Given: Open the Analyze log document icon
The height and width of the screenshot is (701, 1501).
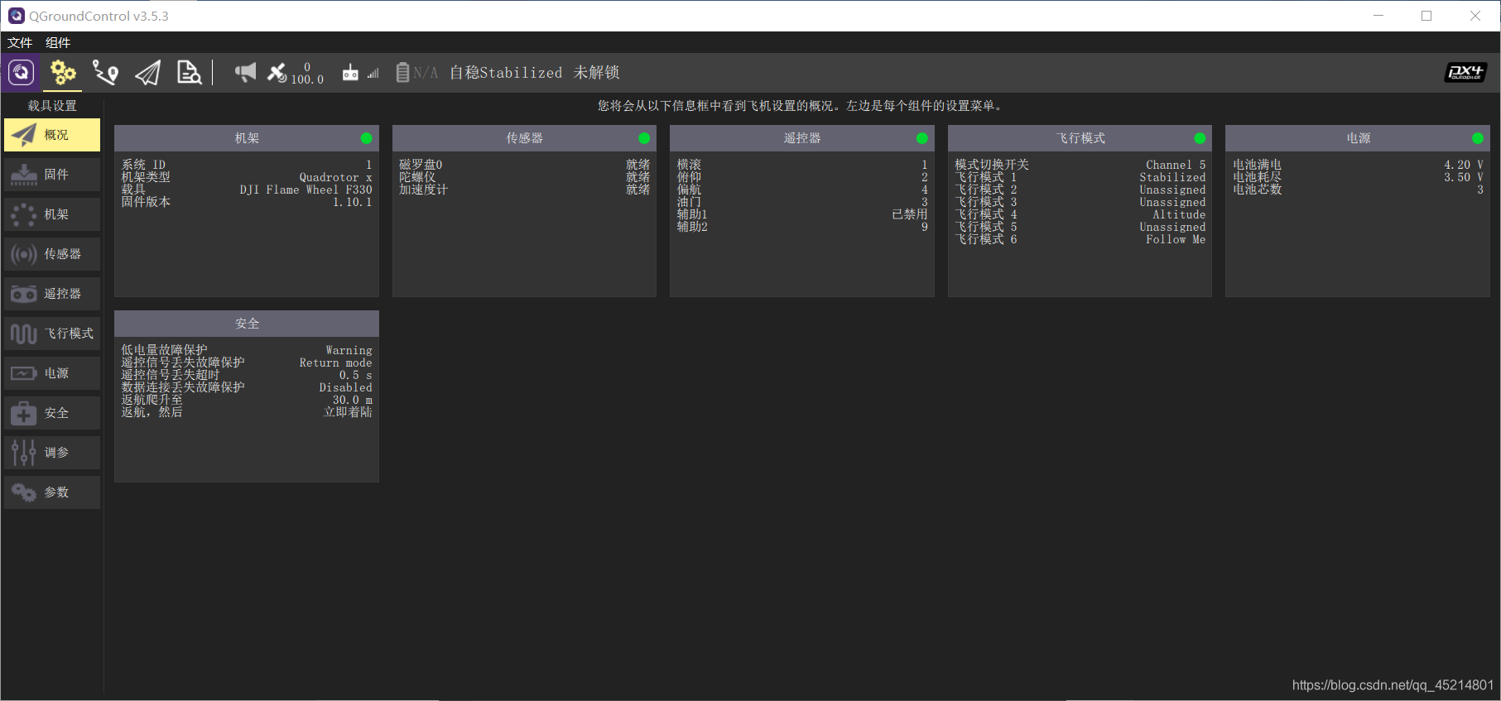Looking at the screenshot, I should [190, 73].
